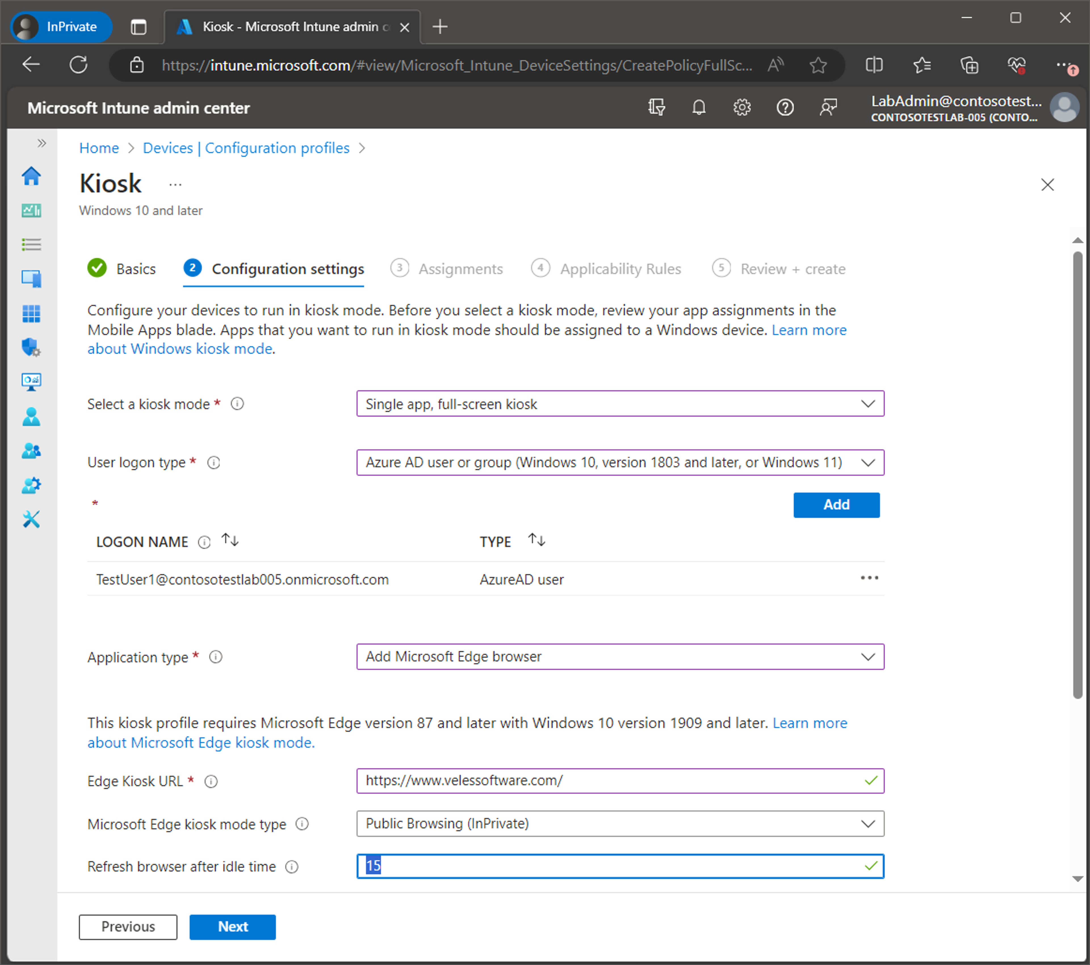The width and height of the screenshot is (1090, 965).
Task: Sort by the TYPE column arrows
Action: point(536,540)
